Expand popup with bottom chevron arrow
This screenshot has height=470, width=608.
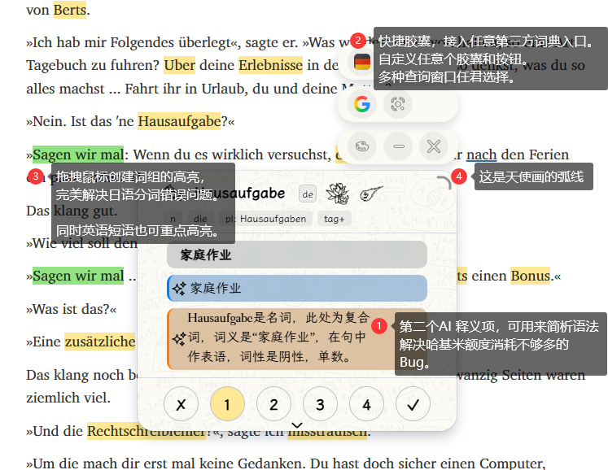pyautogui.click(x=297, y=424)
